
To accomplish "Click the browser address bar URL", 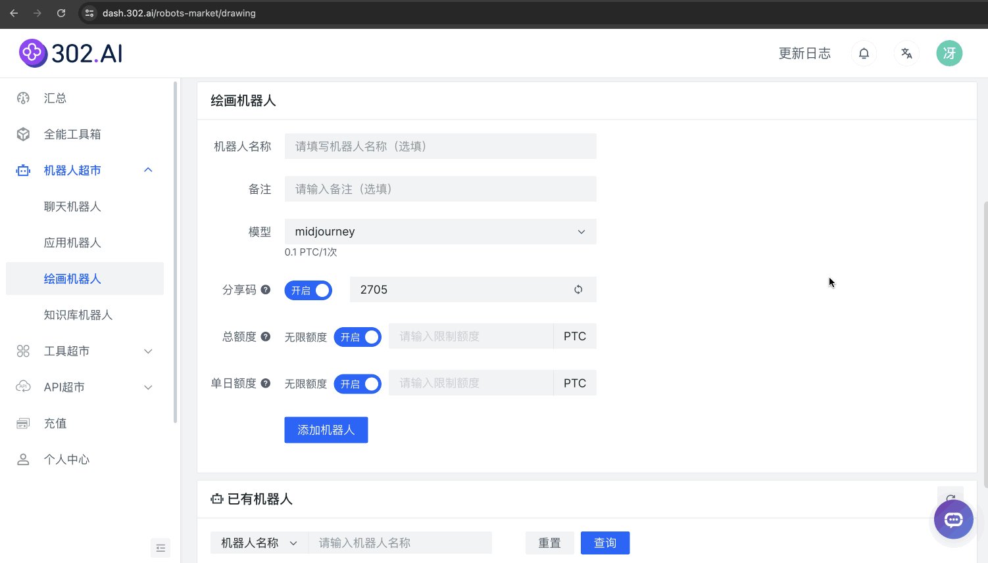I will click(x=179, y=13).
